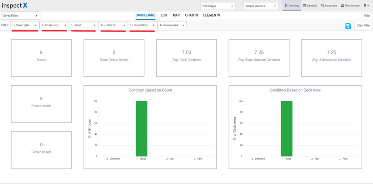This screenshot has height=184, width=373.
Task: Open the Inventory section
Action: (292, 5)
